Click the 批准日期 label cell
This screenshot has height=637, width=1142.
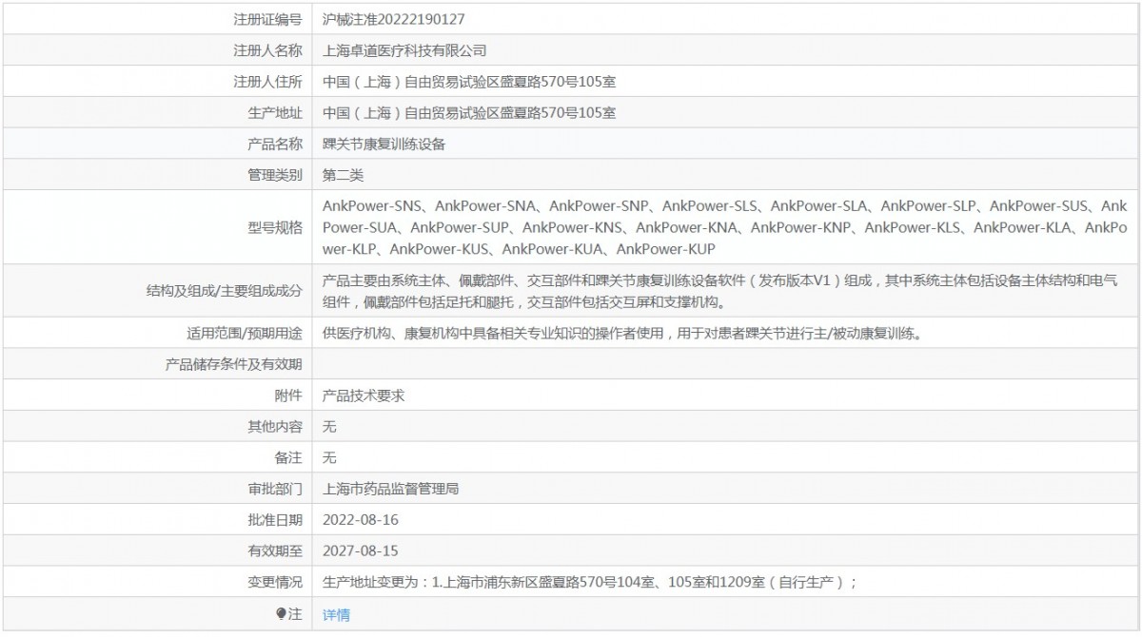coord(157,520)
